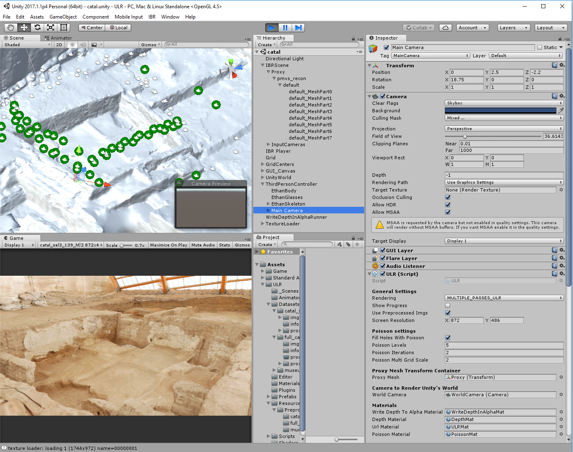
Task: Switch to the Animator tab
Action: 58,38
